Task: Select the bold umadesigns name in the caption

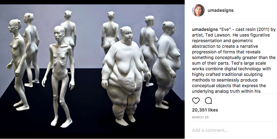Action: [x=205, y=29]
